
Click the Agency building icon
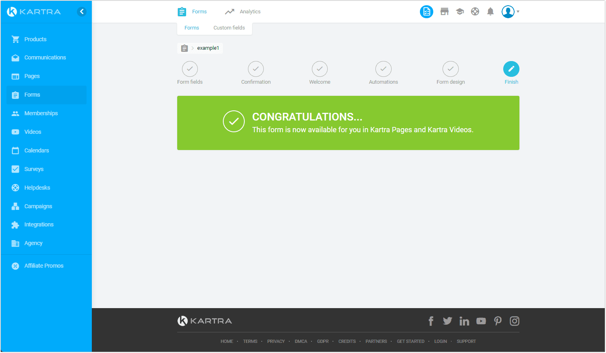tap(15, 243)
